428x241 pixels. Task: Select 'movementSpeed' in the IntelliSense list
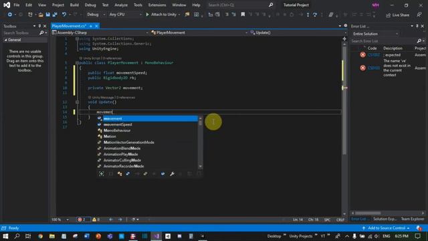click(148, 125)
